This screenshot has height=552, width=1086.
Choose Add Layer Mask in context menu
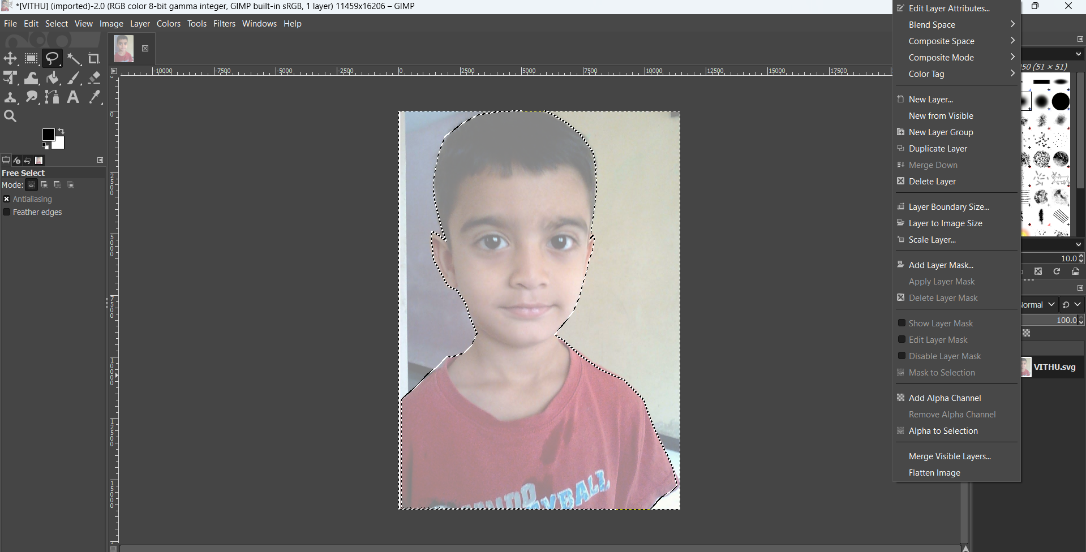956,265
